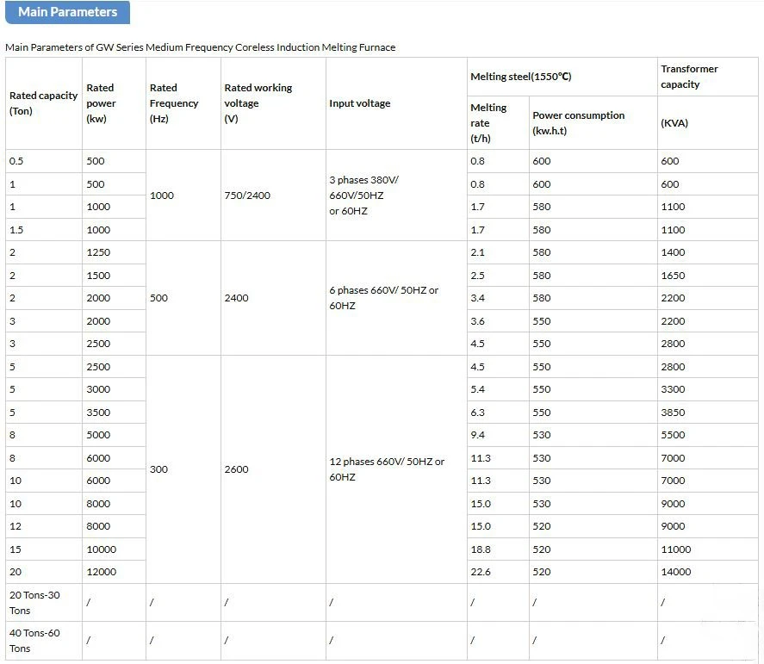
Task: Click the 1400 transformer capacity cell
Action: point(707,253)
